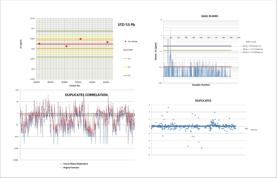The image size is (277, 178).
Task: Click the green Mean+1 line on blanks chart
Action: tap(197, 50)
